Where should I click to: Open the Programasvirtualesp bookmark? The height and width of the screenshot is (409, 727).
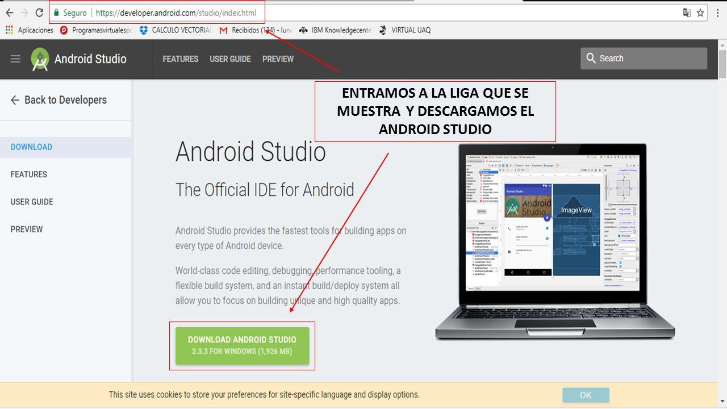coord(96,30)
